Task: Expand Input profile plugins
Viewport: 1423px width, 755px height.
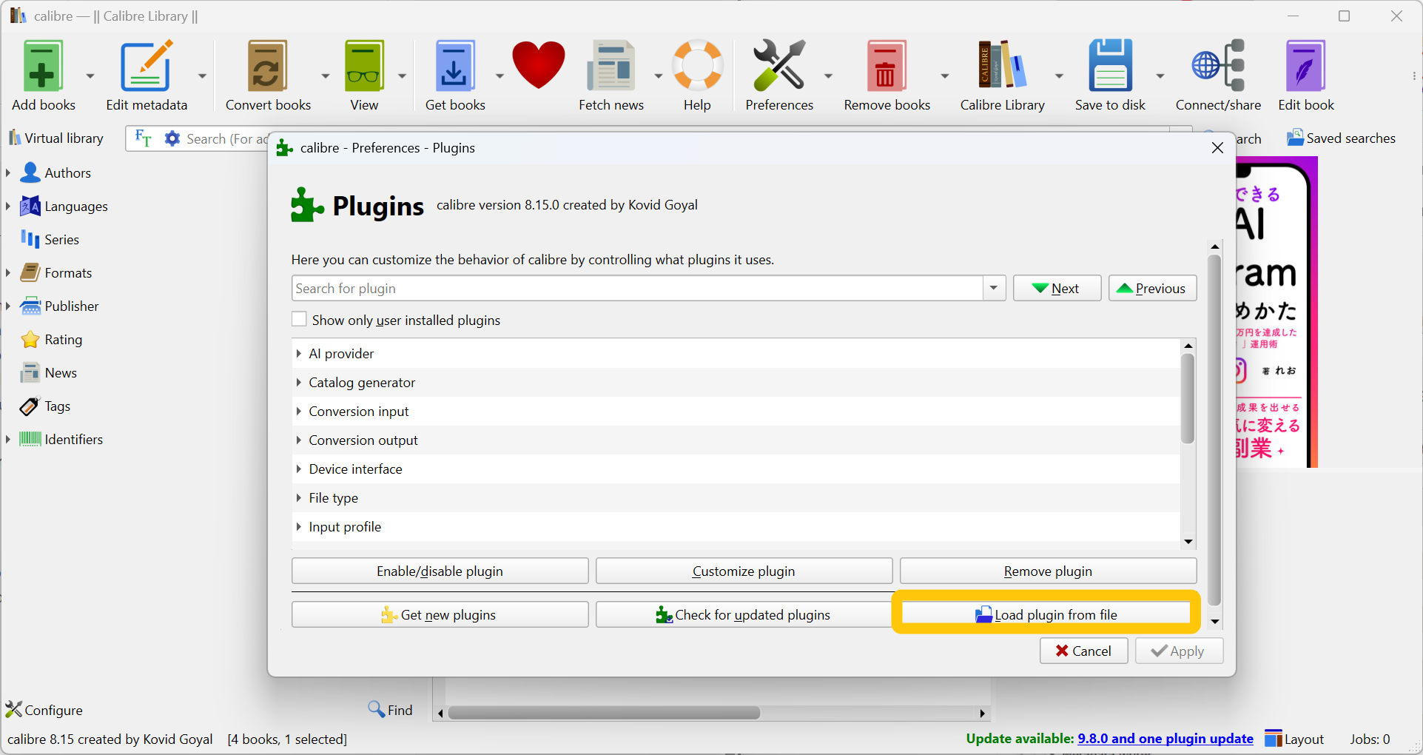Action: pos(299,527)
